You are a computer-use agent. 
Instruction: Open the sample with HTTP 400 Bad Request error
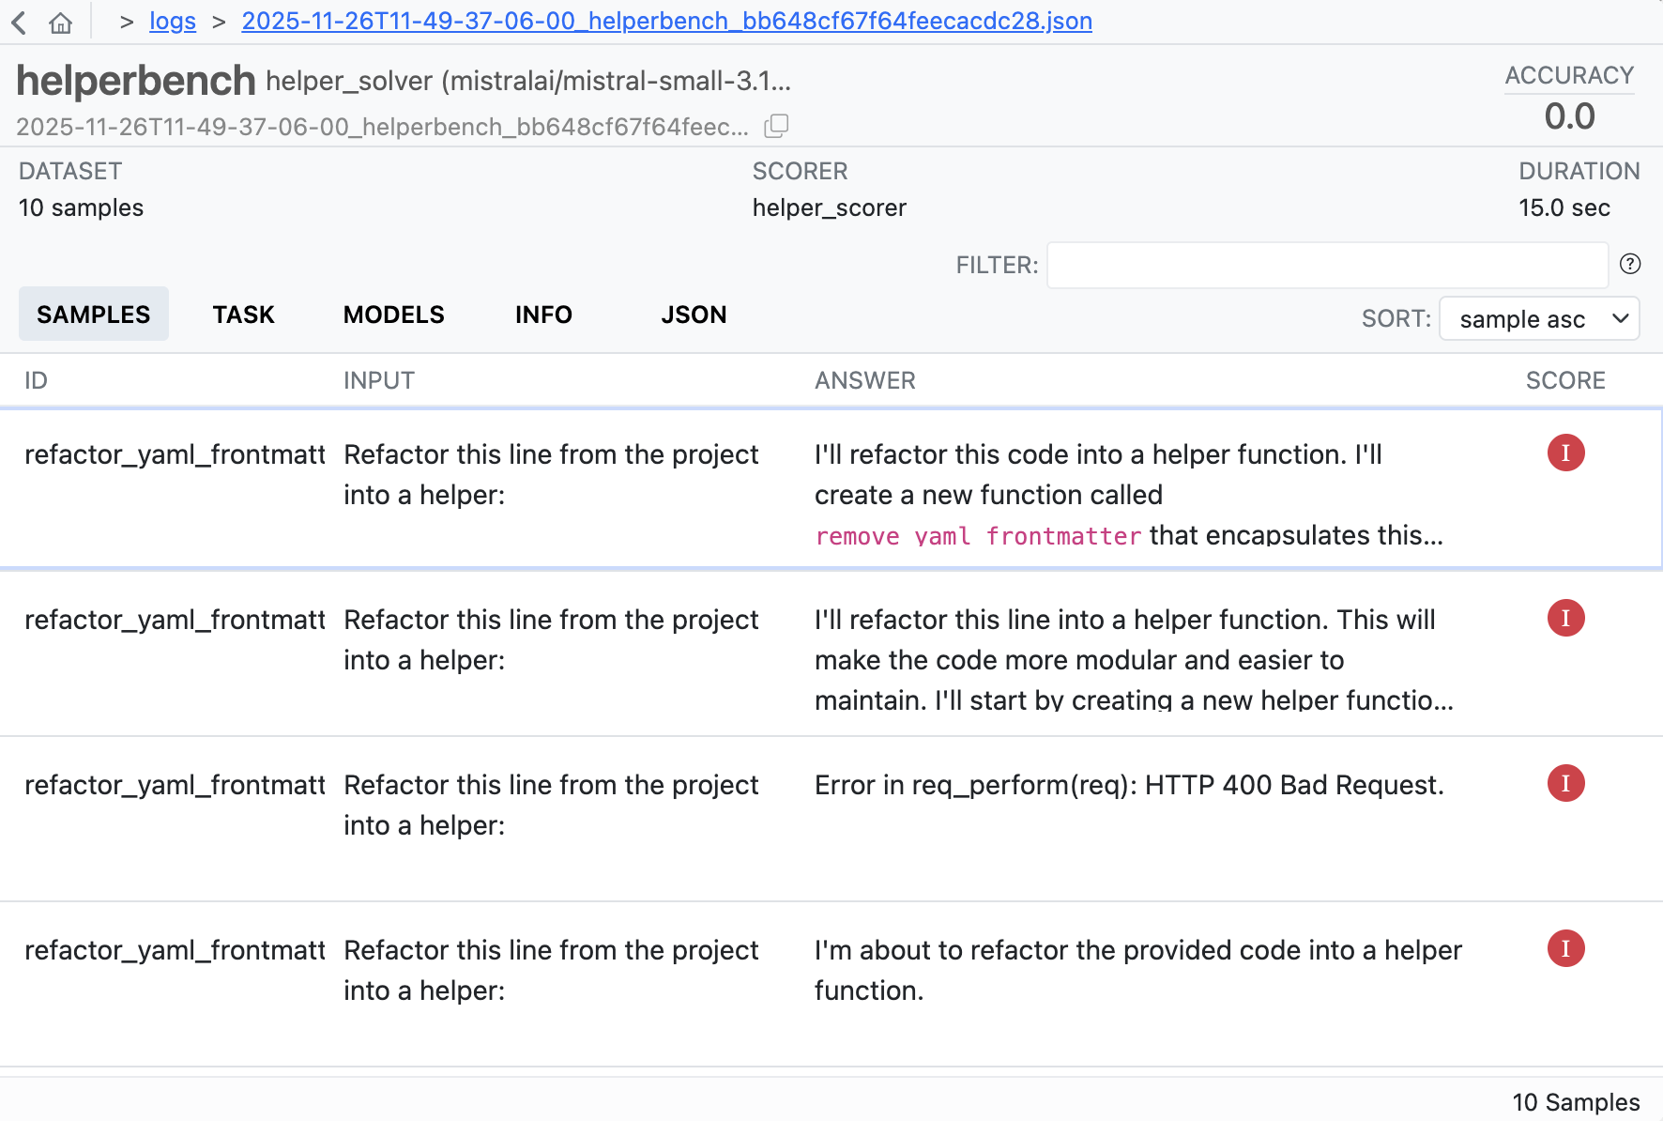click(1128, 786)
